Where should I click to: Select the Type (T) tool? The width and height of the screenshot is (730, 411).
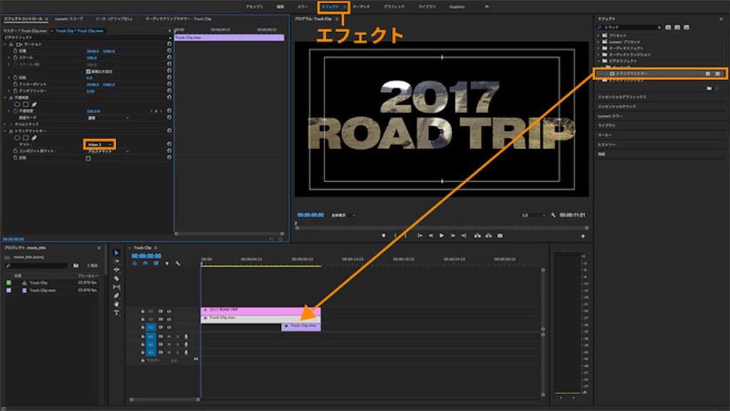pos(116,313)
